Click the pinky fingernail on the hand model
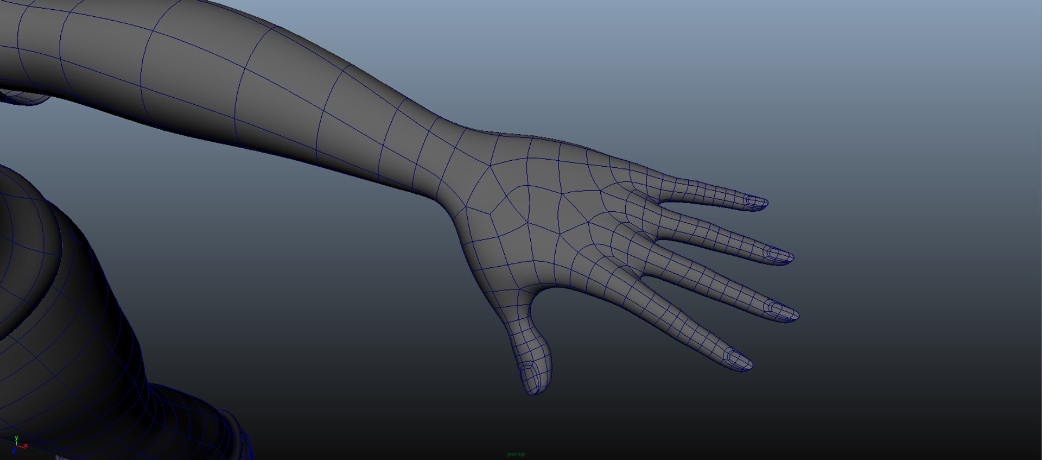 (756, 203)
